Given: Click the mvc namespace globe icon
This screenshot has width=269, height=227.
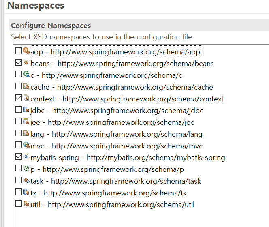Looking at the screenshot, I should 26,145.
